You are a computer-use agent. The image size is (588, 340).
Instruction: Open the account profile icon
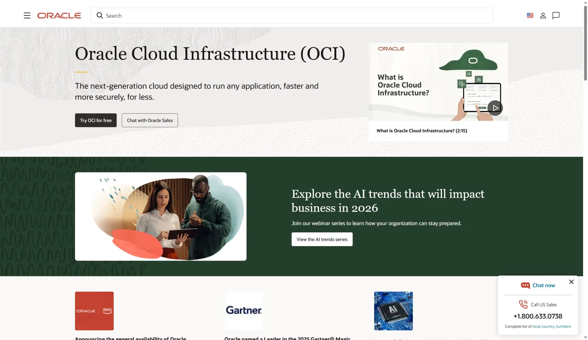click(x=543, y=16)
